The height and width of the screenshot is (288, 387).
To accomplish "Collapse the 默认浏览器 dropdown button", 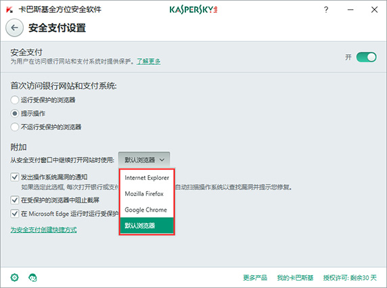I will pos(144,160).
